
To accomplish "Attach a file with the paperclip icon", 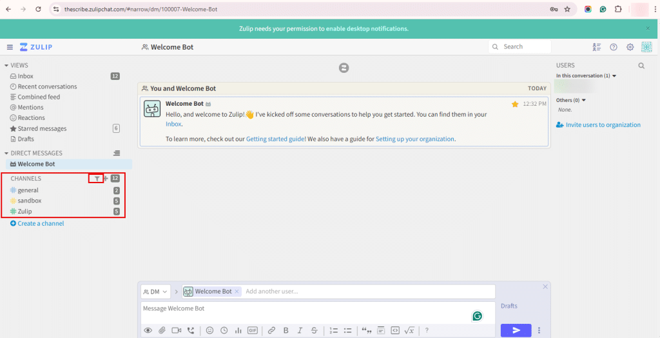I will pyautogui.click(x=162, y=330).
